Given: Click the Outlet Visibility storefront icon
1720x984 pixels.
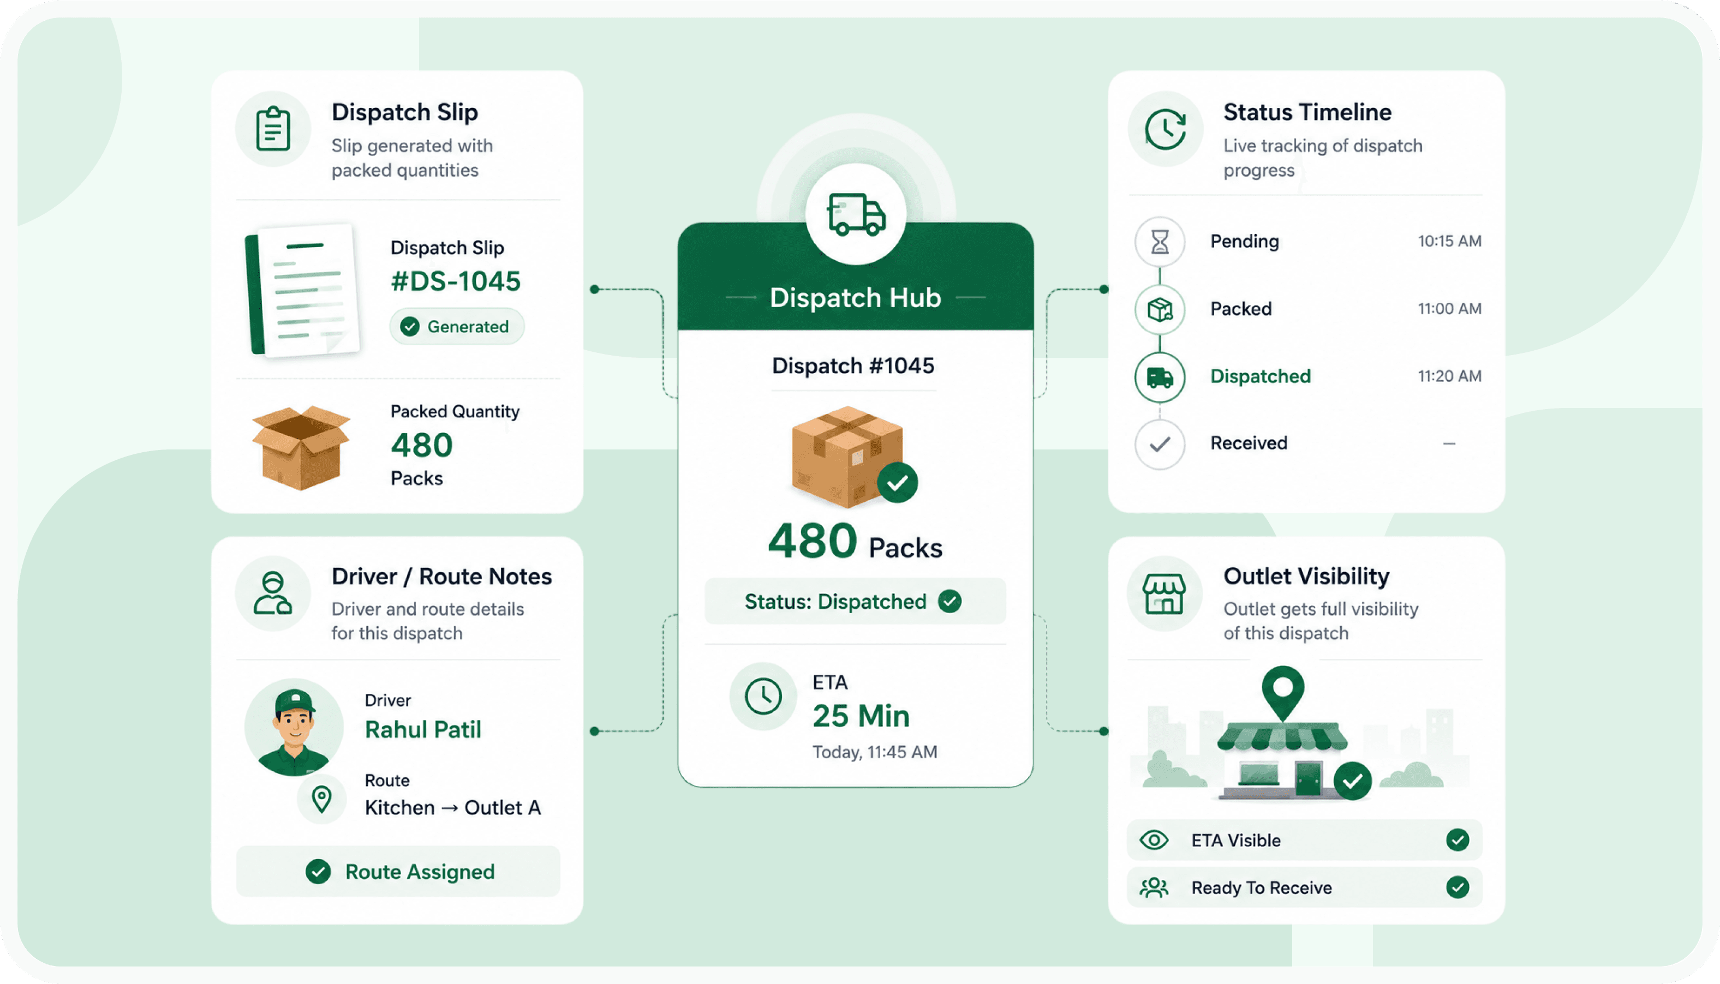Looking at the screenshot, I should point(1163,593).
